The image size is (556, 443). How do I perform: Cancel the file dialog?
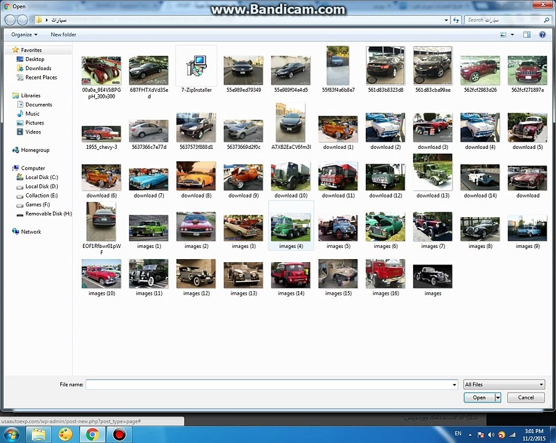[x=525, y=397]
